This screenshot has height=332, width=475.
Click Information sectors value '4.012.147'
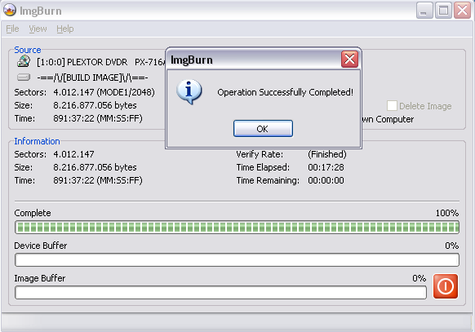click(x=73, y=154)
